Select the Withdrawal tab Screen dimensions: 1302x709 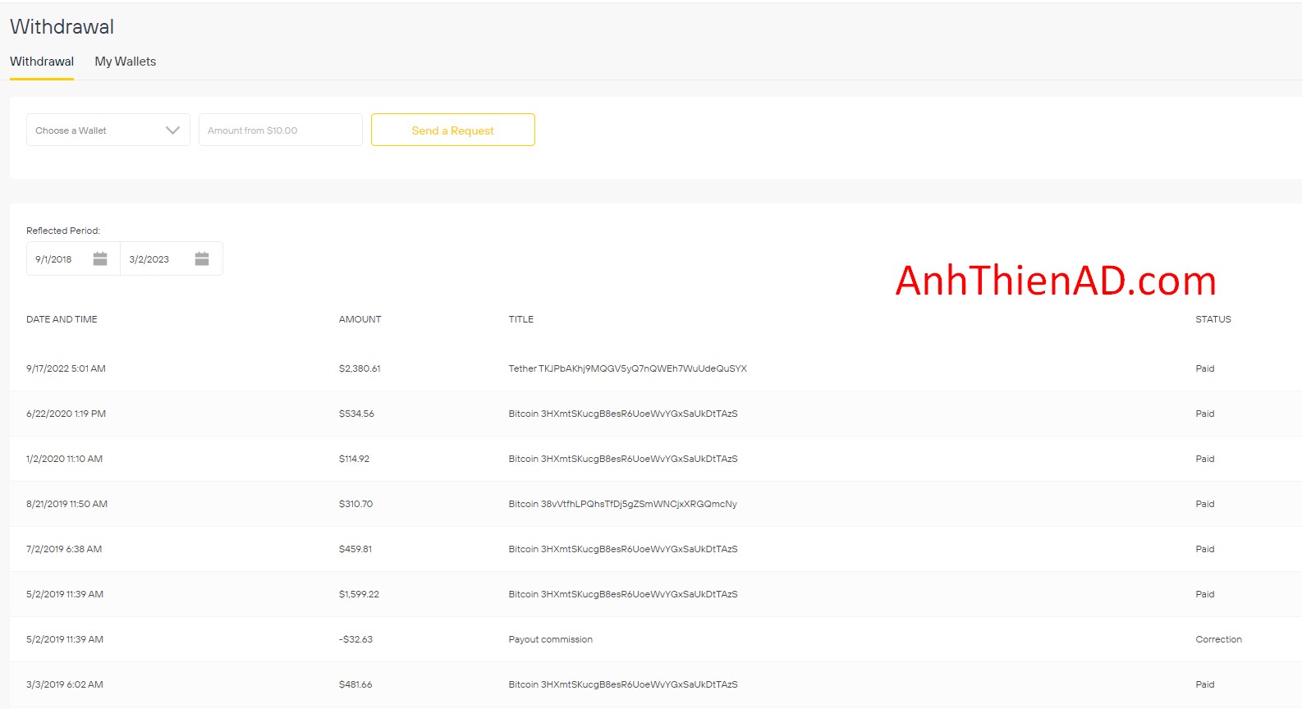click(42, 62)
